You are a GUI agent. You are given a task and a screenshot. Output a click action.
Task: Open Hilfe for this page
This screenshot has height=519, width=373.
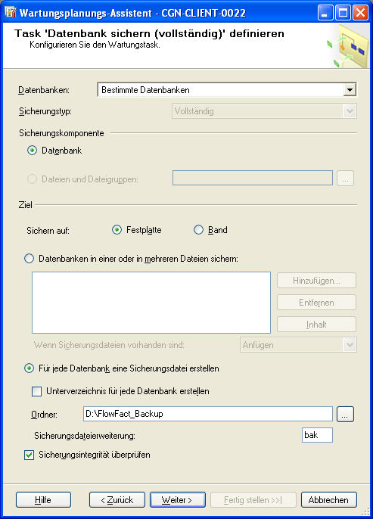click(x=43, y=500)
